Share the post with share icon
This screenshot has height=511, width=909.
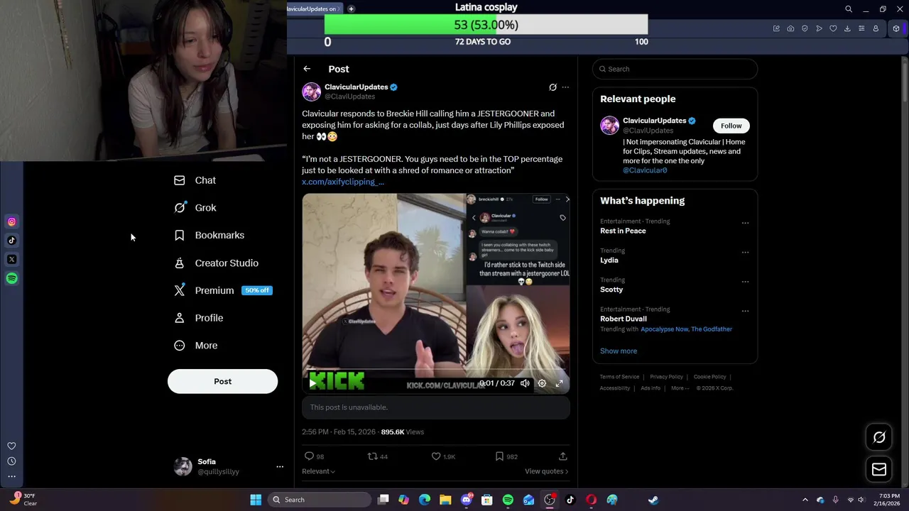pos(562,456)
